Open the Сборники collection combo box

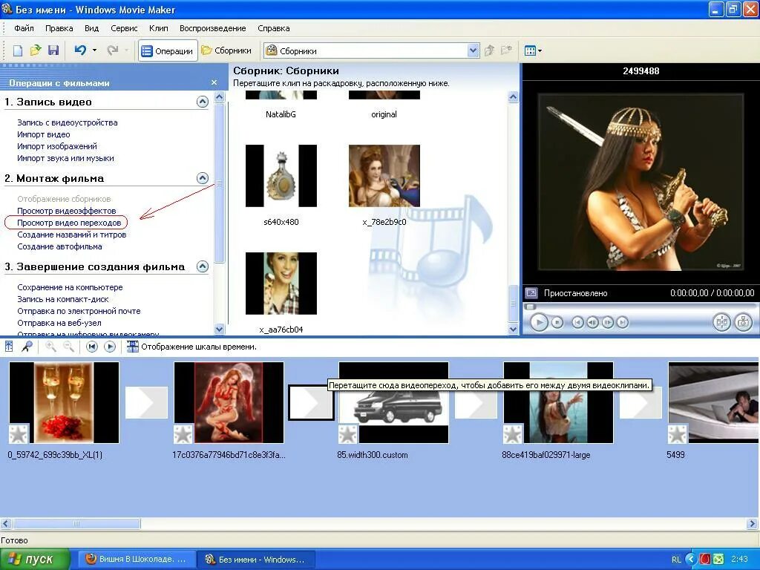(x=371, y=50)
